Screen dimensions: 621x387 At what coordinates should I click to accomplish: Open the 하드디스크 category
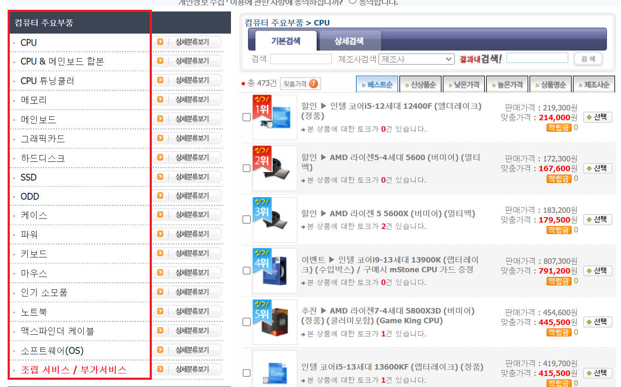43,158
